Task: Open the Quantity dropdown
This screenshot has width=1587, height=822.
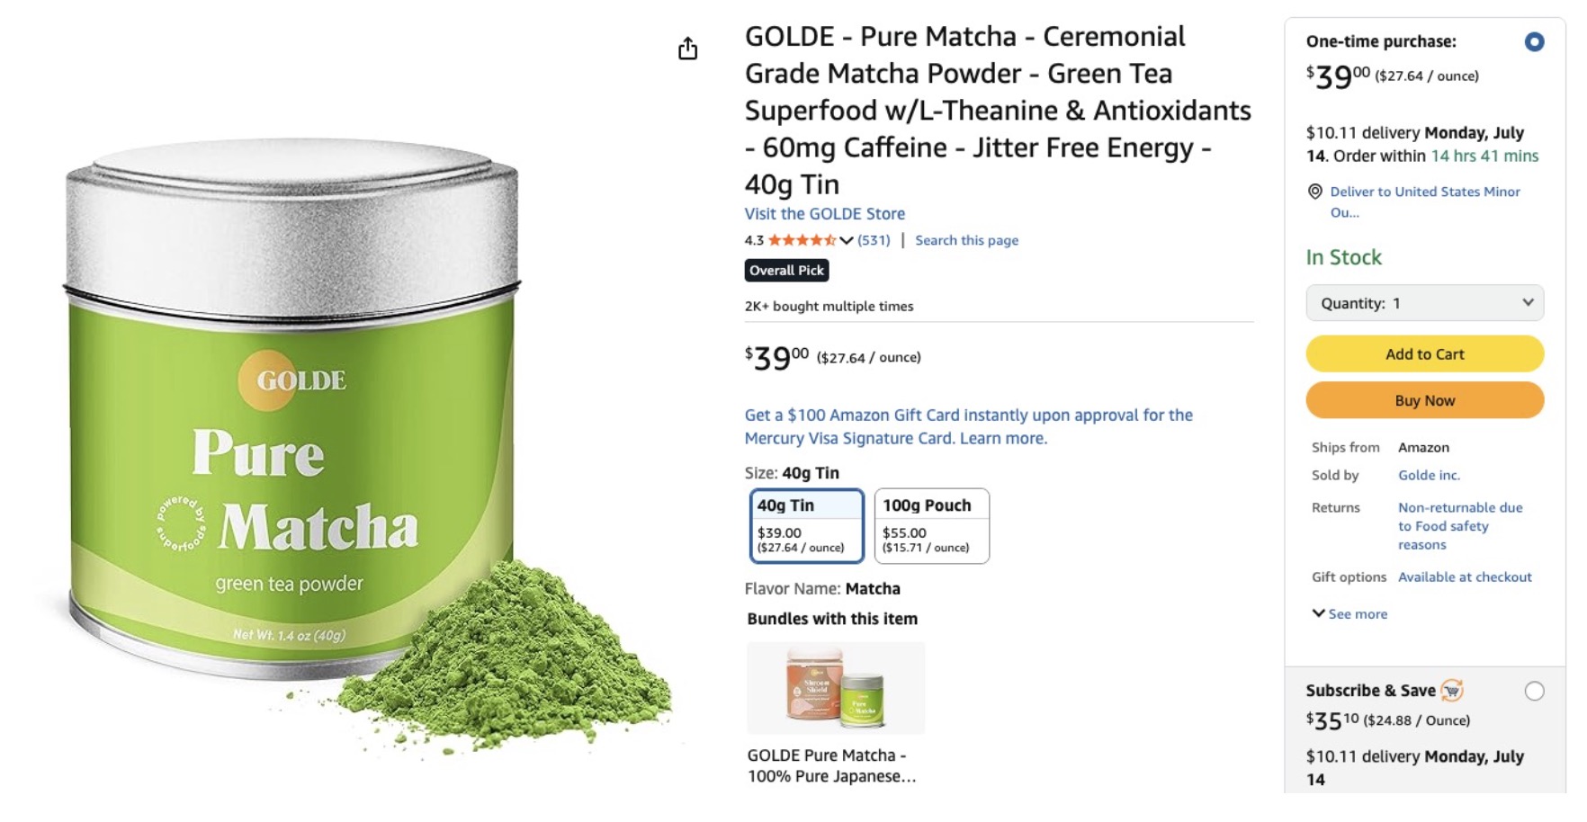Action: tap(1424, 303)
